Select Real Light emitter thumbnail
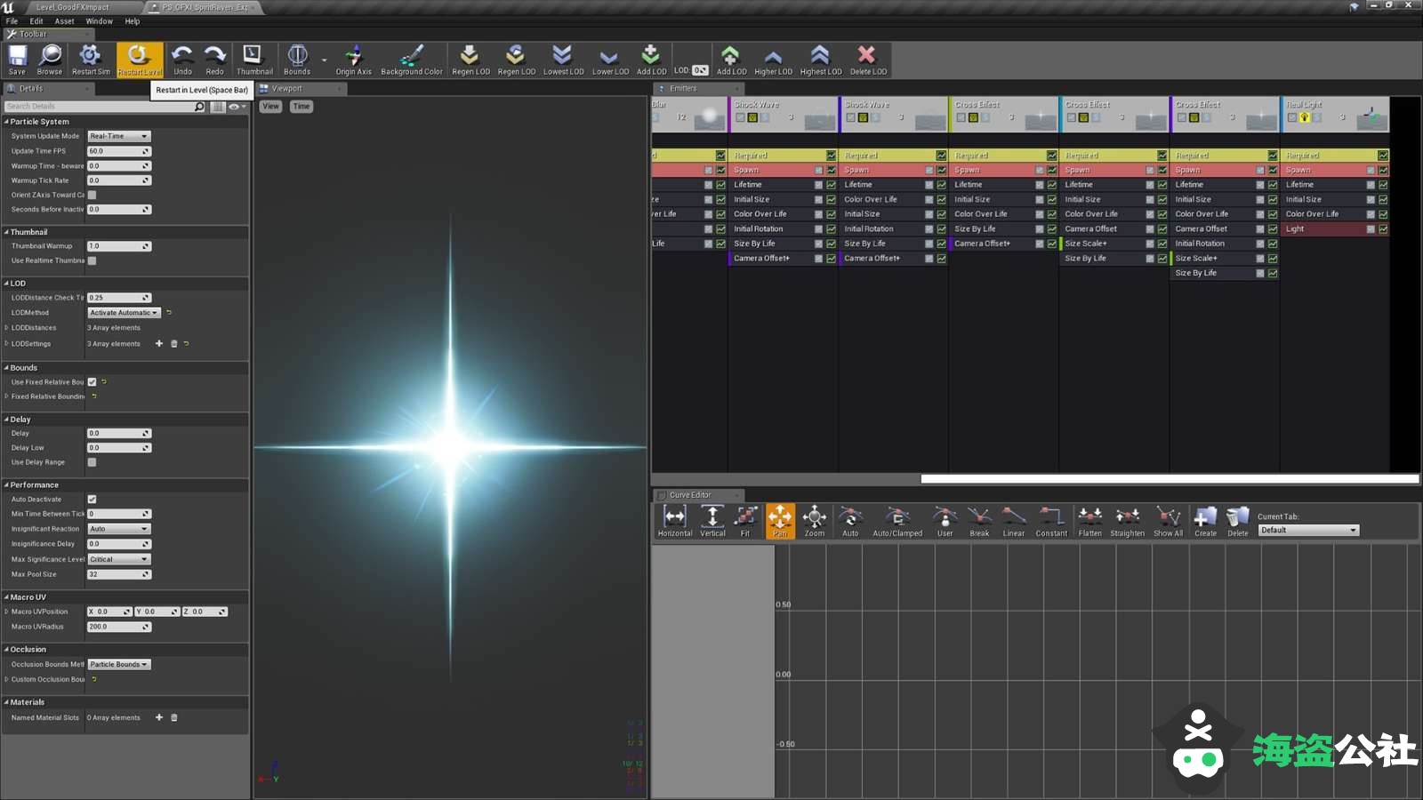 tap(1371, 116)
